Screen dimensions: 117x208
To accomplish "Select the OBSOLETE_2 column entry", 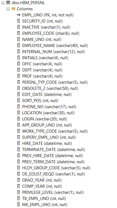I will [50, 88].
